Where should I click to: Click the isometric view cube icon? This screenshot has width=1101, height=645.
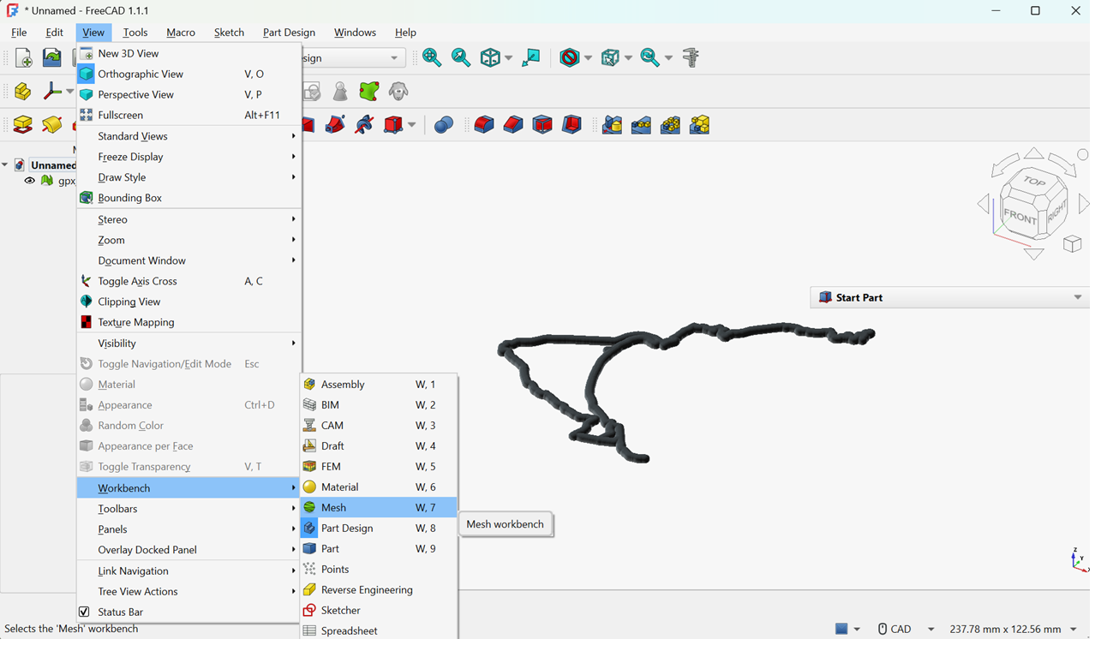click(x=490, y=58)
